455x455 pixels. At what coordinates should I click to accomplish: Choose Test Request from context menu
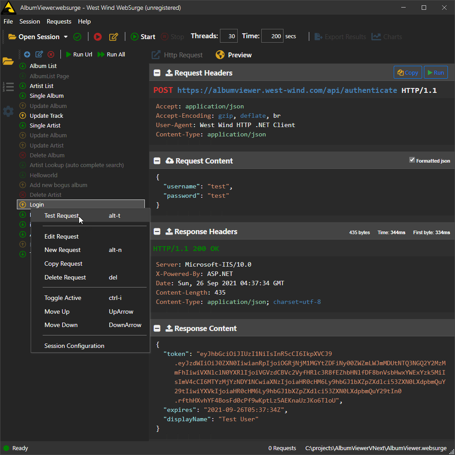click(x=61, y=216)
